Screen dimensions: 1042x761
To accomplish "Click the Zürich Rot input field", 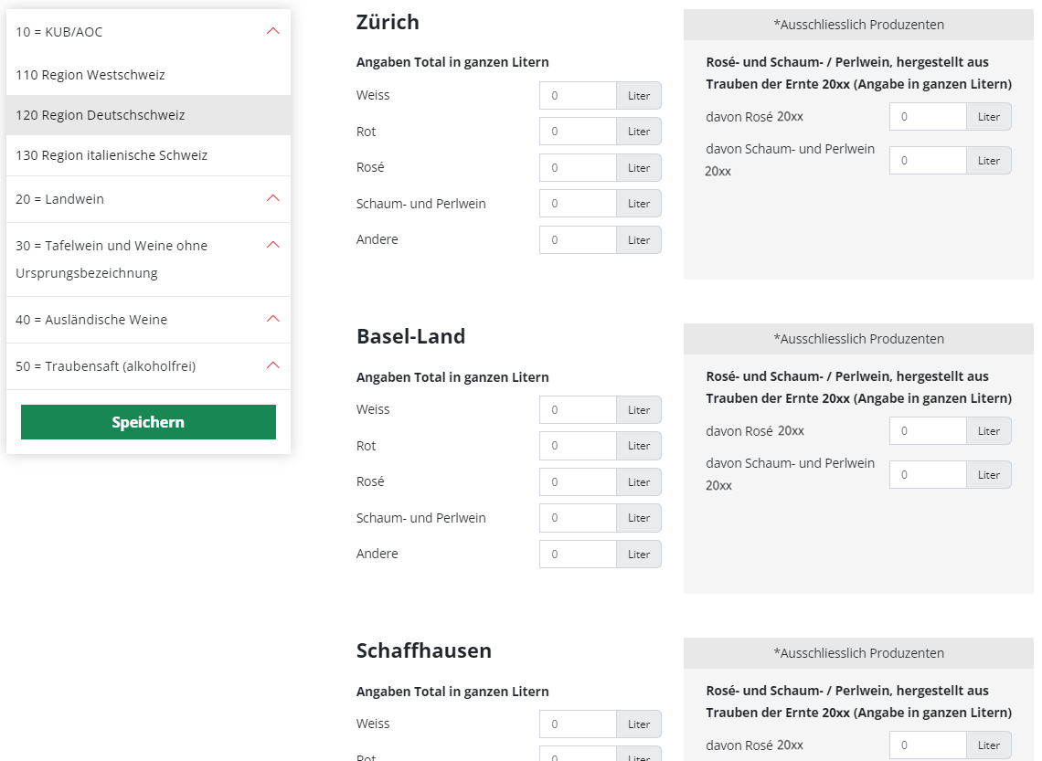I will (x=578, y=132).
